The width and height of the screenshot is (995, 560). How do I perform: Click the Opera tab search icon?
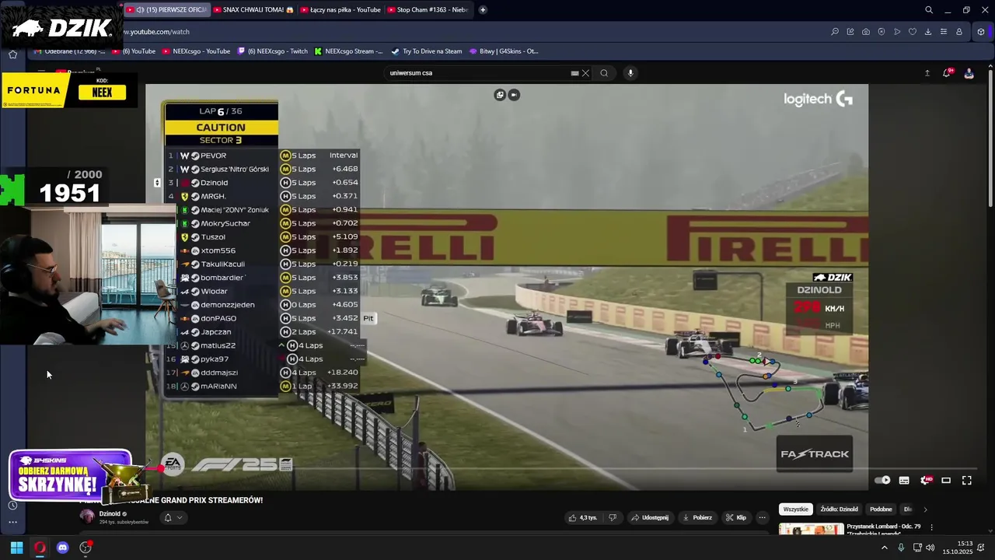pos(929,10)
